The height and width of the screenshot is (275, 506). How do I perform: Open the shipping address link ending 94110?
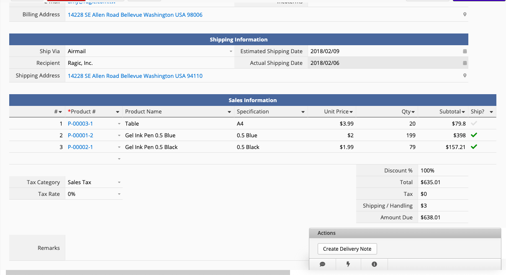(135, 76)
